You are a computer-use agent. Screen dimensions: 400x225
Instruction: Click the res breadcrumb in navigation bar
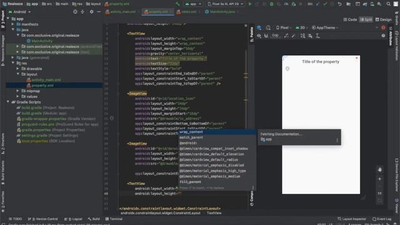point(77,4)
